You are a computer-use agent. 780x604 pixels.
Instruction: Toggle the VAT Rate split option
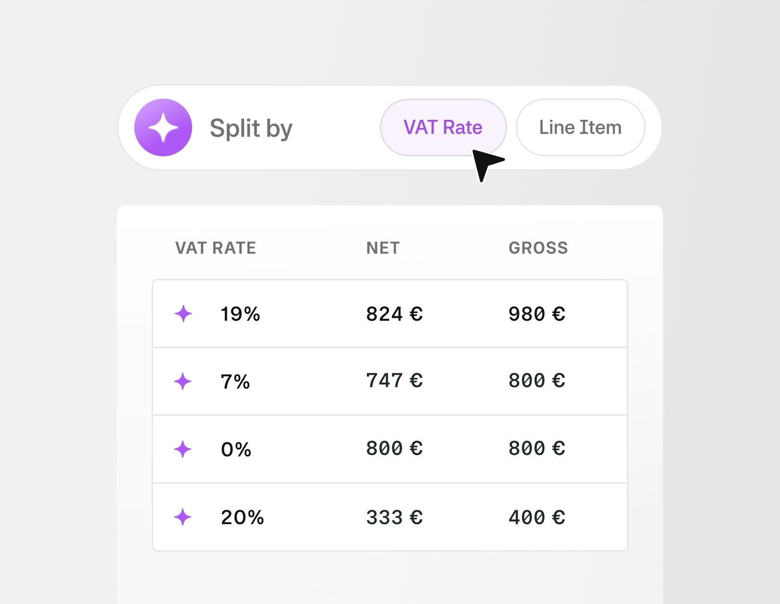click(443, 127)
